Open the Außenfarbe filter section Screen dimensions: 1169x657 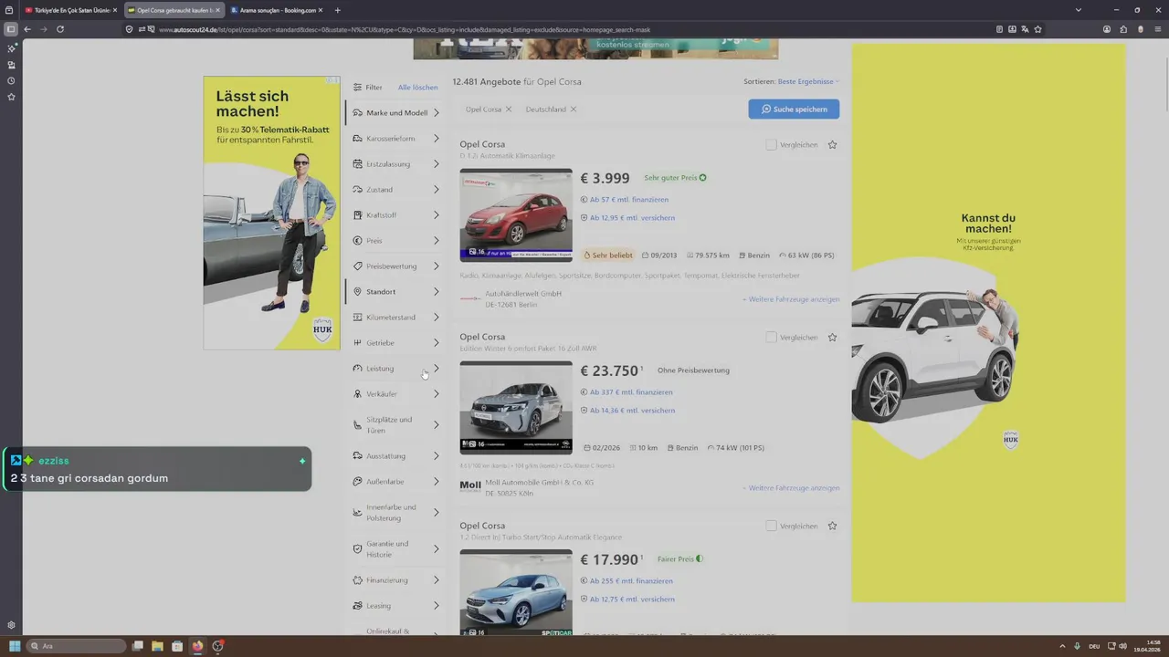point(395,482)
